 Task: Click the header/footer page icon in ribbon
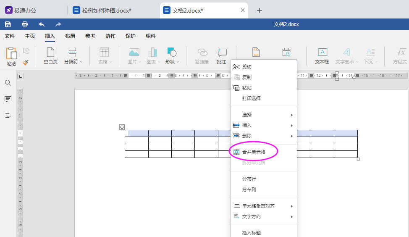point(256,52)
